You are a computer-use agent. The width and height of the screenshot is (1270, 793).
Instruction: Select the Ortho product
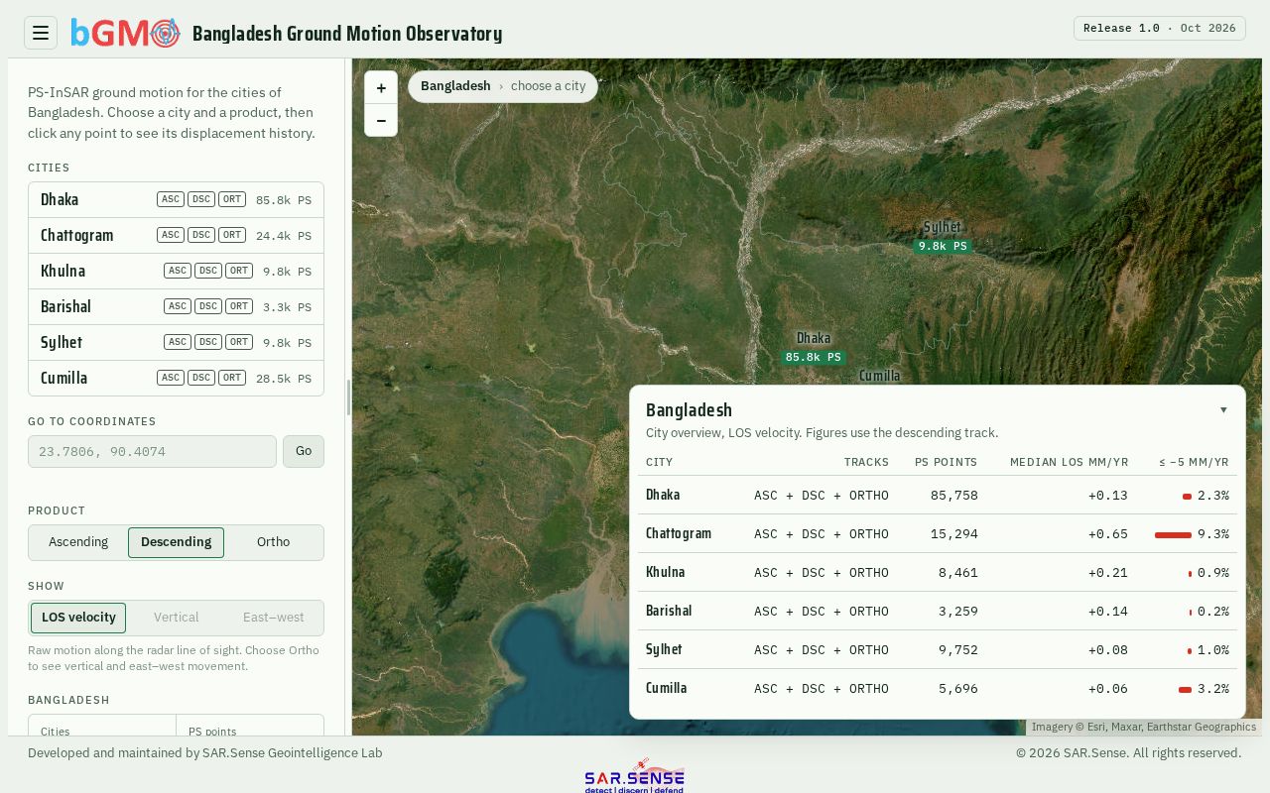click(x=274, y=542)
